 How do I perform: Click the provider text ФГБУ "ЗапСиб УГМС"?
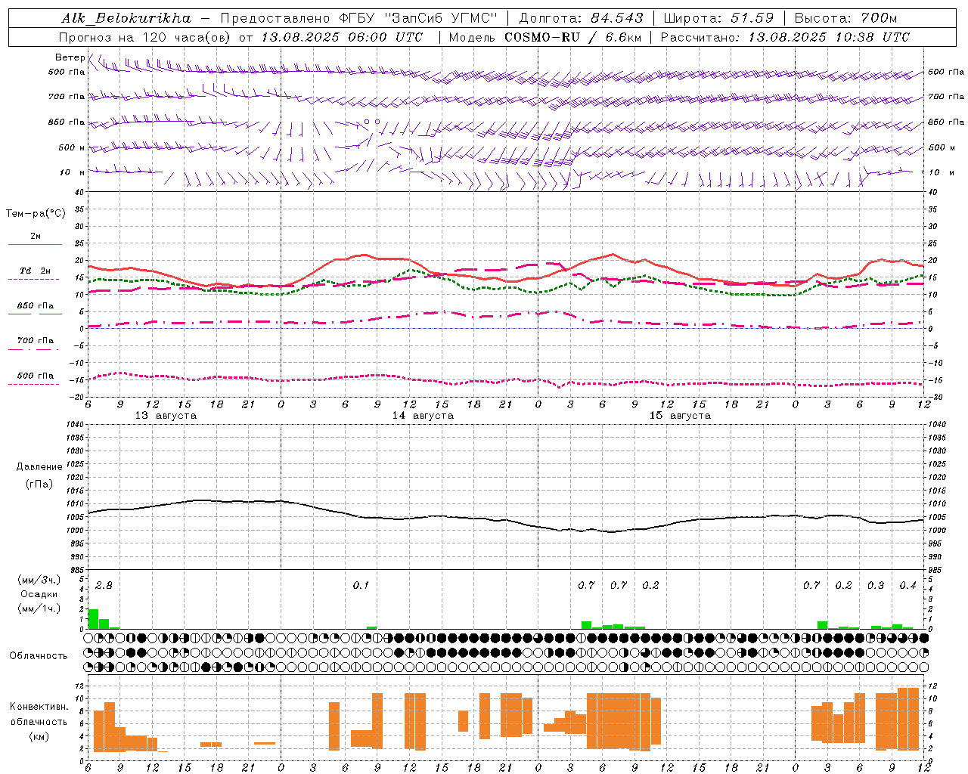(x=418, y=17)
